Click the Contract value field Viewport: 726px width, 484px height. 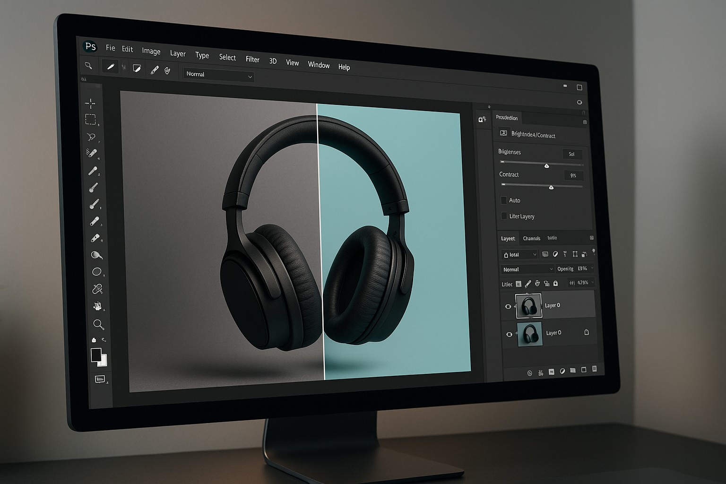pyautogui.click(x=574, y=175)
